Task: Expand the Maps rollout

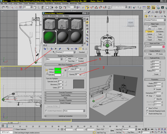Action: point(65,98)
